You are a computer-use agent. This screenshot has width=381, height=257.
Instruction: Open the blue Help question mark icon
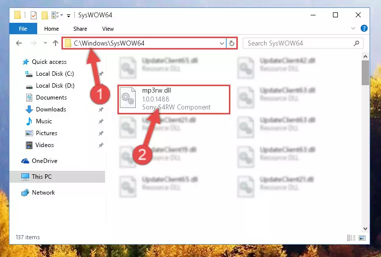(364, 28)
